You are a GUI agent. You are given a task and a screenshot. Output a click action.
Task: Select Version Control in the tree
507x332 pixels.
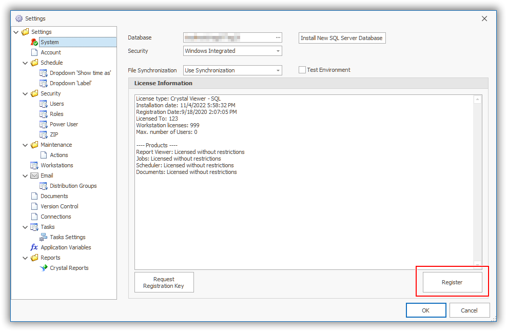pyautogui.click(x=60, y=206)
